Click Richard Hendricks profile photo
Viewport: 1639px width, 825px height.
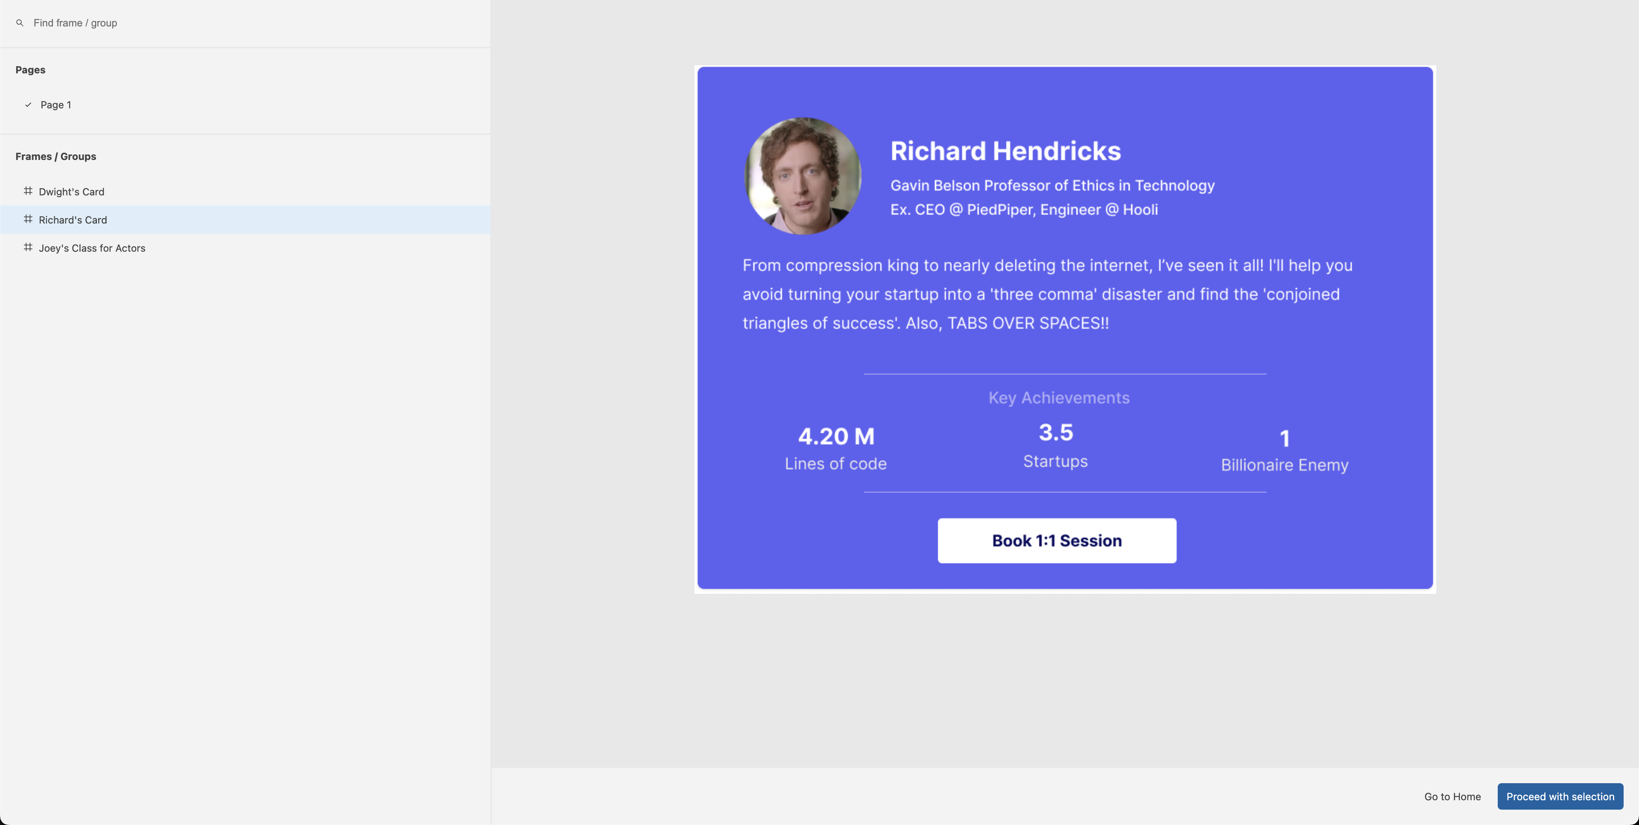pyautogui.click(x=803, y=176)
